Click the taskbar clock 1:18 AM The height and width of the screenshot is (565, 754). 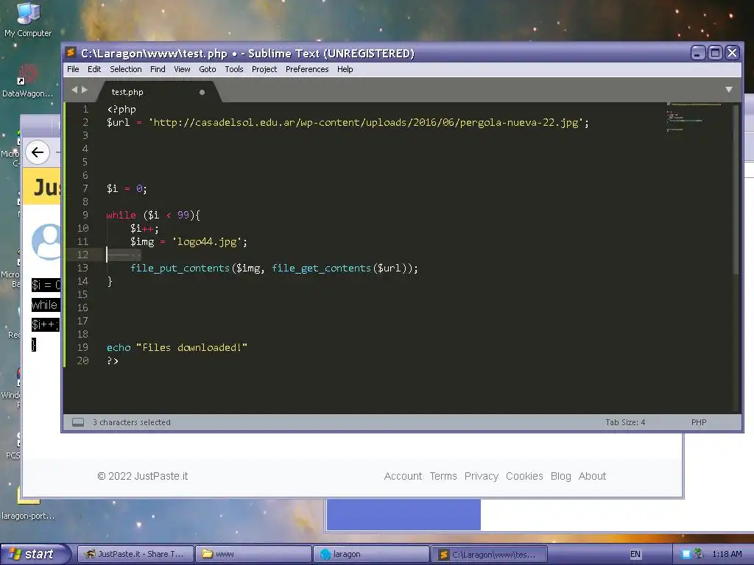point(727,554)
